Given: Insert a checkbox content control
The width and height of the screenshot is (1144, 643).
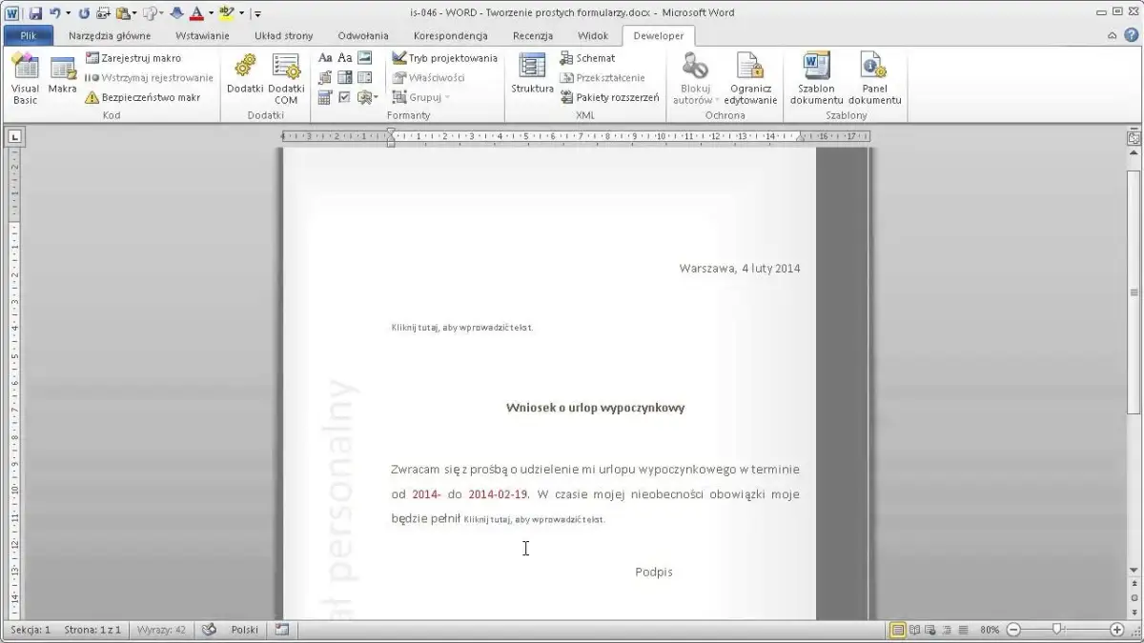Looking at the screenshot, I should point(346,96).
